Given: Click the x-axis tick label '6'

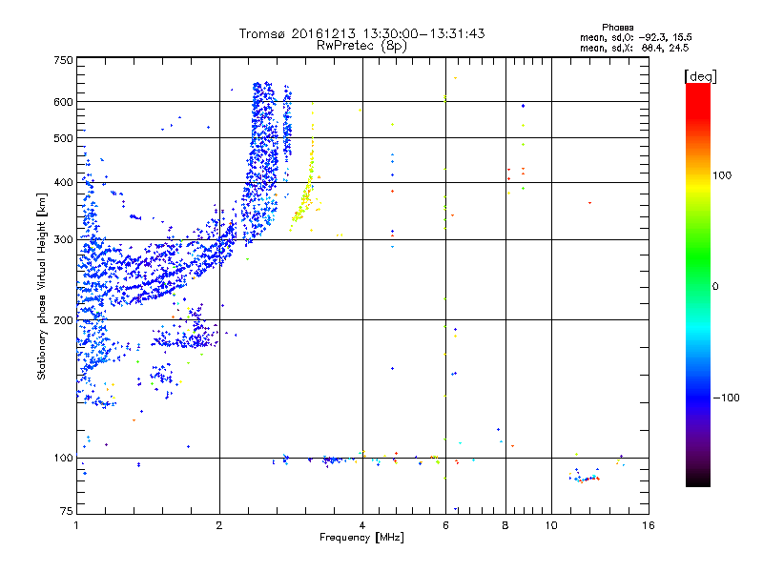Looking at the screenshot, I should coord(445,525).
